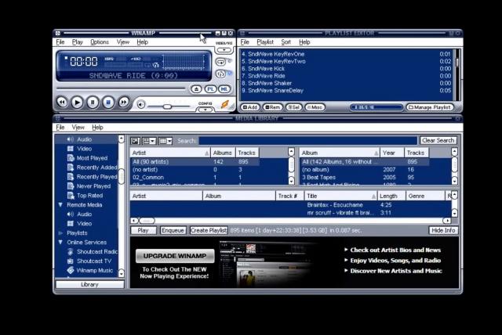Expand the Playlists tree node
502x335 pixels.
[x=60, y=233]
